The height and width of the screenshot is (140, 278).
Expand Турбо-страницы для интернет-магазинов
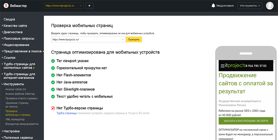tap(19, 76)
